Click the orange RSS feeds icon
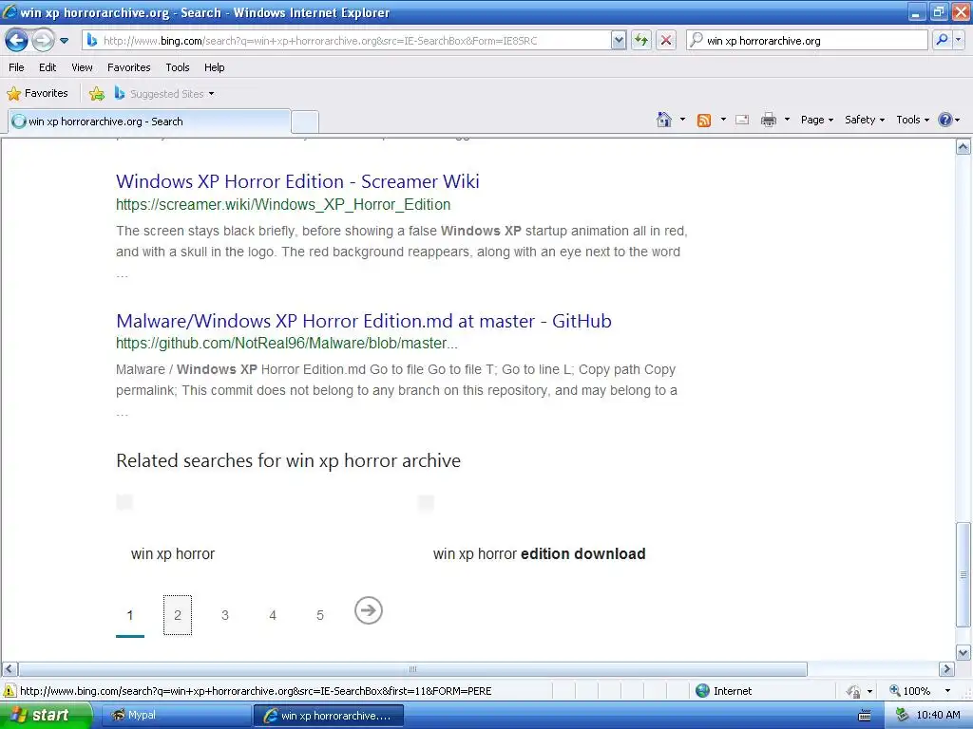Screen dimensions: 973x729 pyautogui.click(x=704, y=121)
